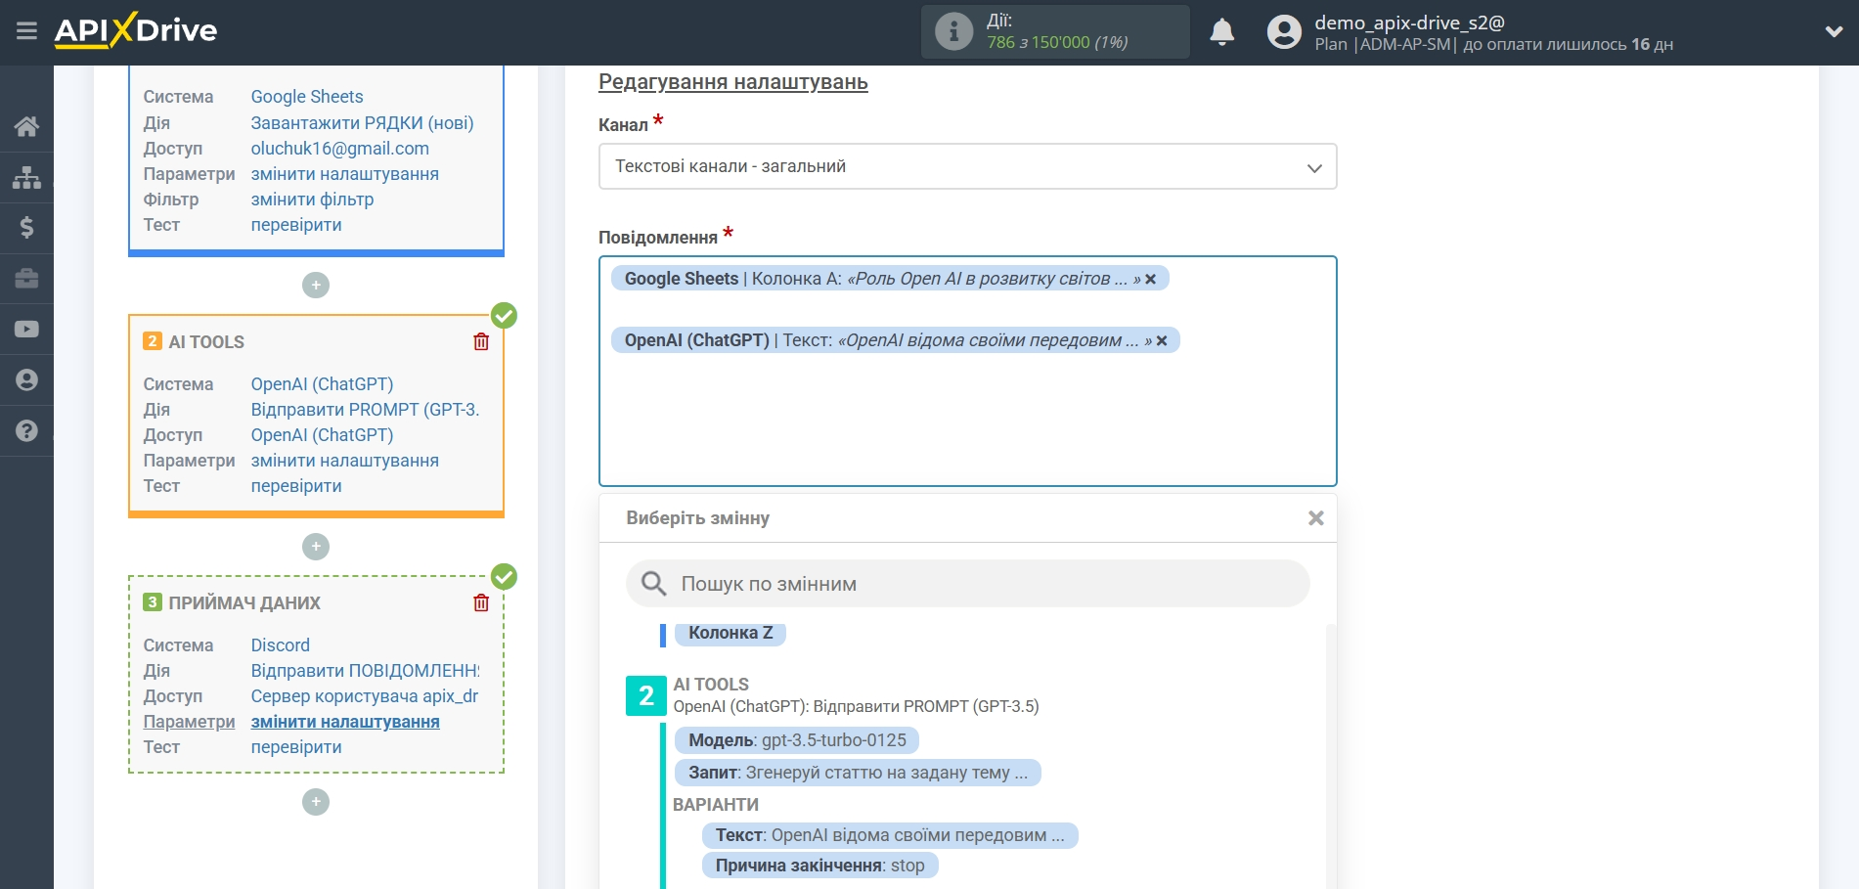This screenshot has height=889, width=1859.
Task: Open the help question mark sidebar icon
Action: click(x=26, y=430)
